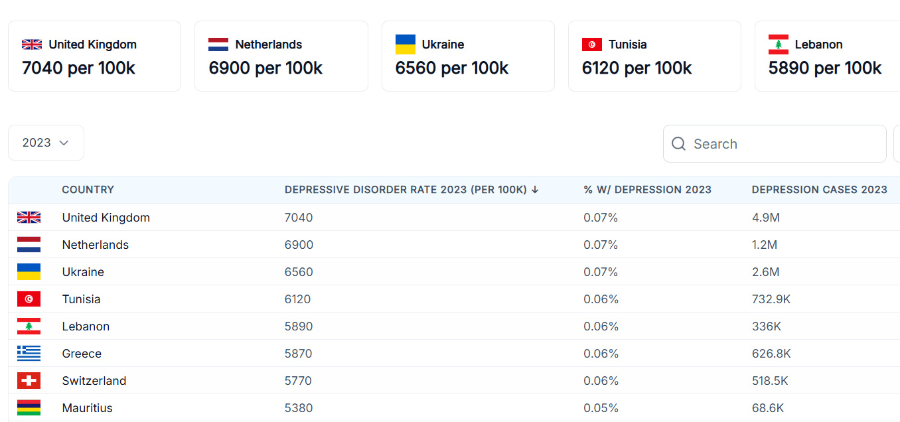Click the Tunisia flag icon in table

coord(29,299)
